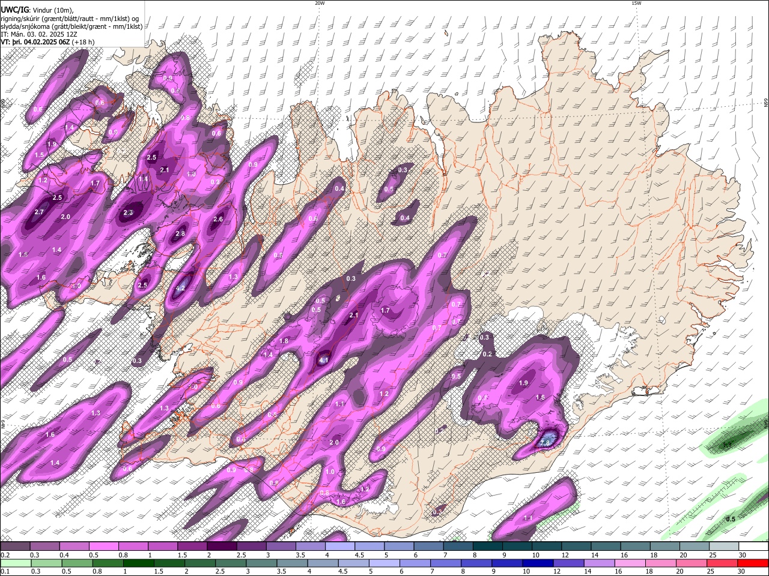Click the '(+18 h)' forecast offset text
Viewport: 769px width, 576px height.
click(x=84, y=42)
